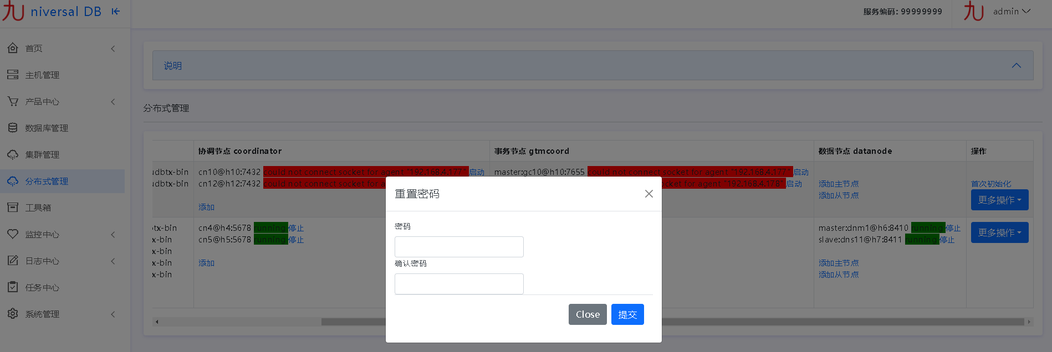Click the 密码 input field
Screen dimensions: 1052x352
click(459, 247)
